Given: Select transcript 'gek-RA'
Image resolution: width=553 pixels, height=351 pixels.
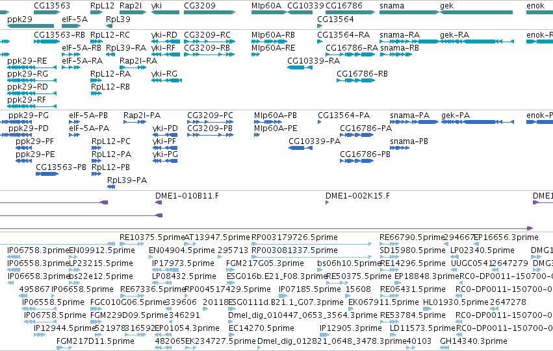Looking at the screenshot, I should (455, 35).
